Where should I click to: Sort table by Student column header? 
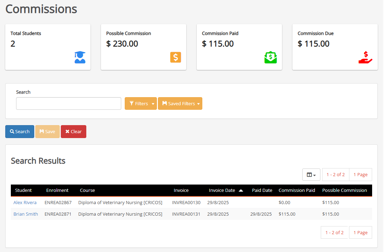coord(23,190)
